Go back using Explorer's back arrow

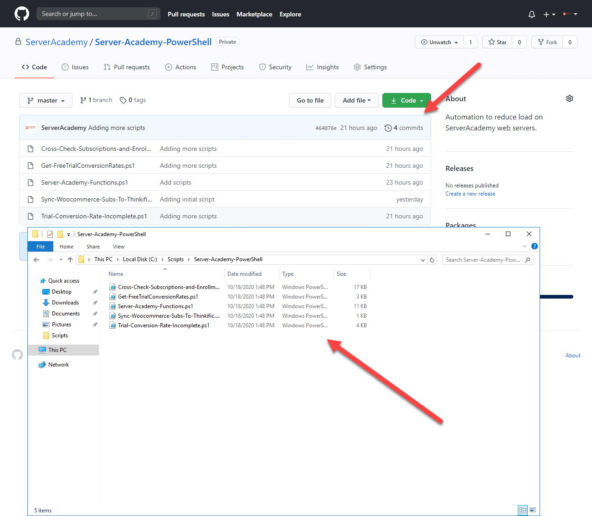click(36, 259)
